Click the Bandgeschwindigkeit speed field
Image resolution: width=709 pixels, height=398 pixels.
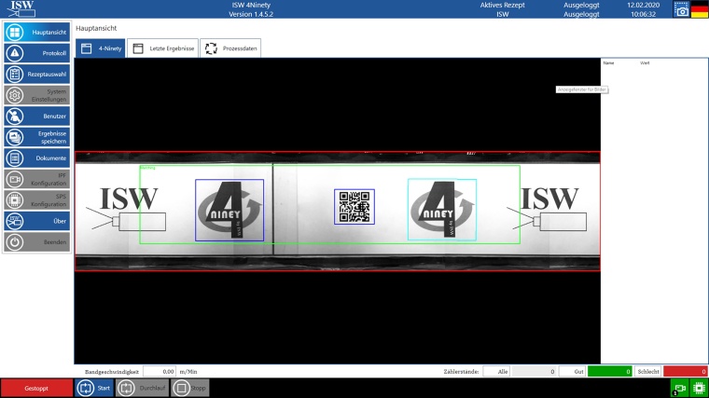pyautogui.click(x=160, y=371)
